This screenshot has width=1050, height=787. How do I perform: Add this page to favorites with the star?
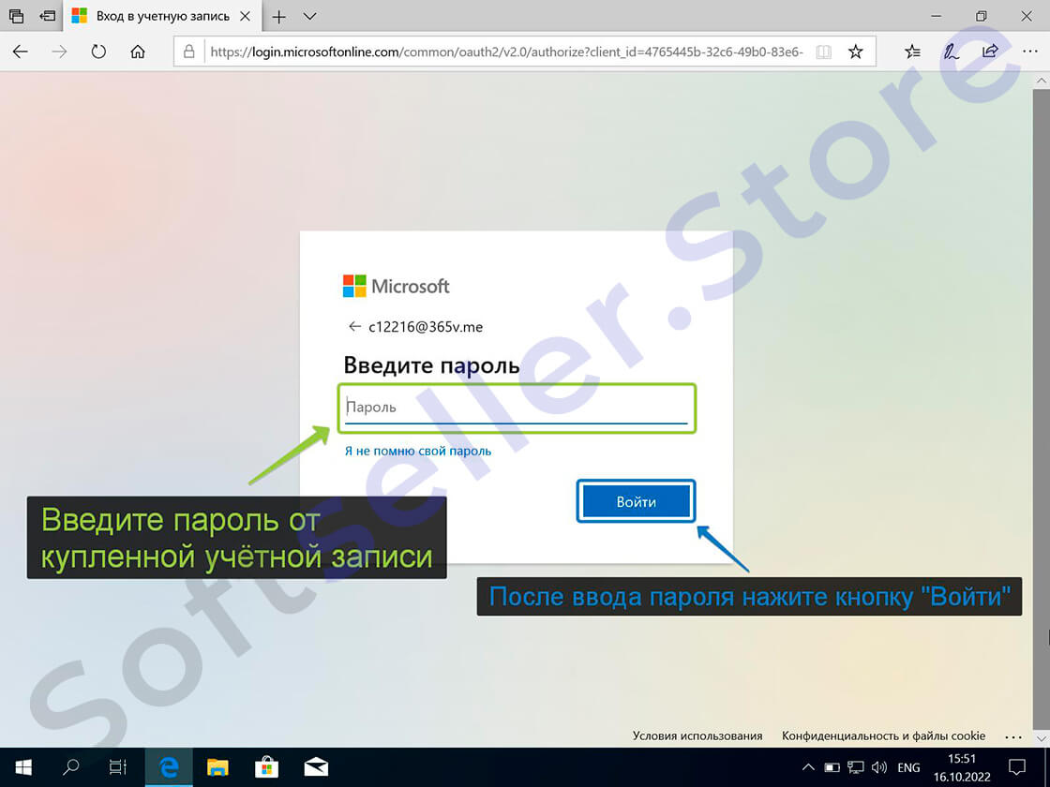click(x=855, y=52)
